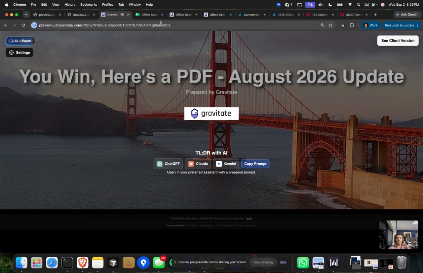Open the Settings button on the page

(x=19, y=52)
